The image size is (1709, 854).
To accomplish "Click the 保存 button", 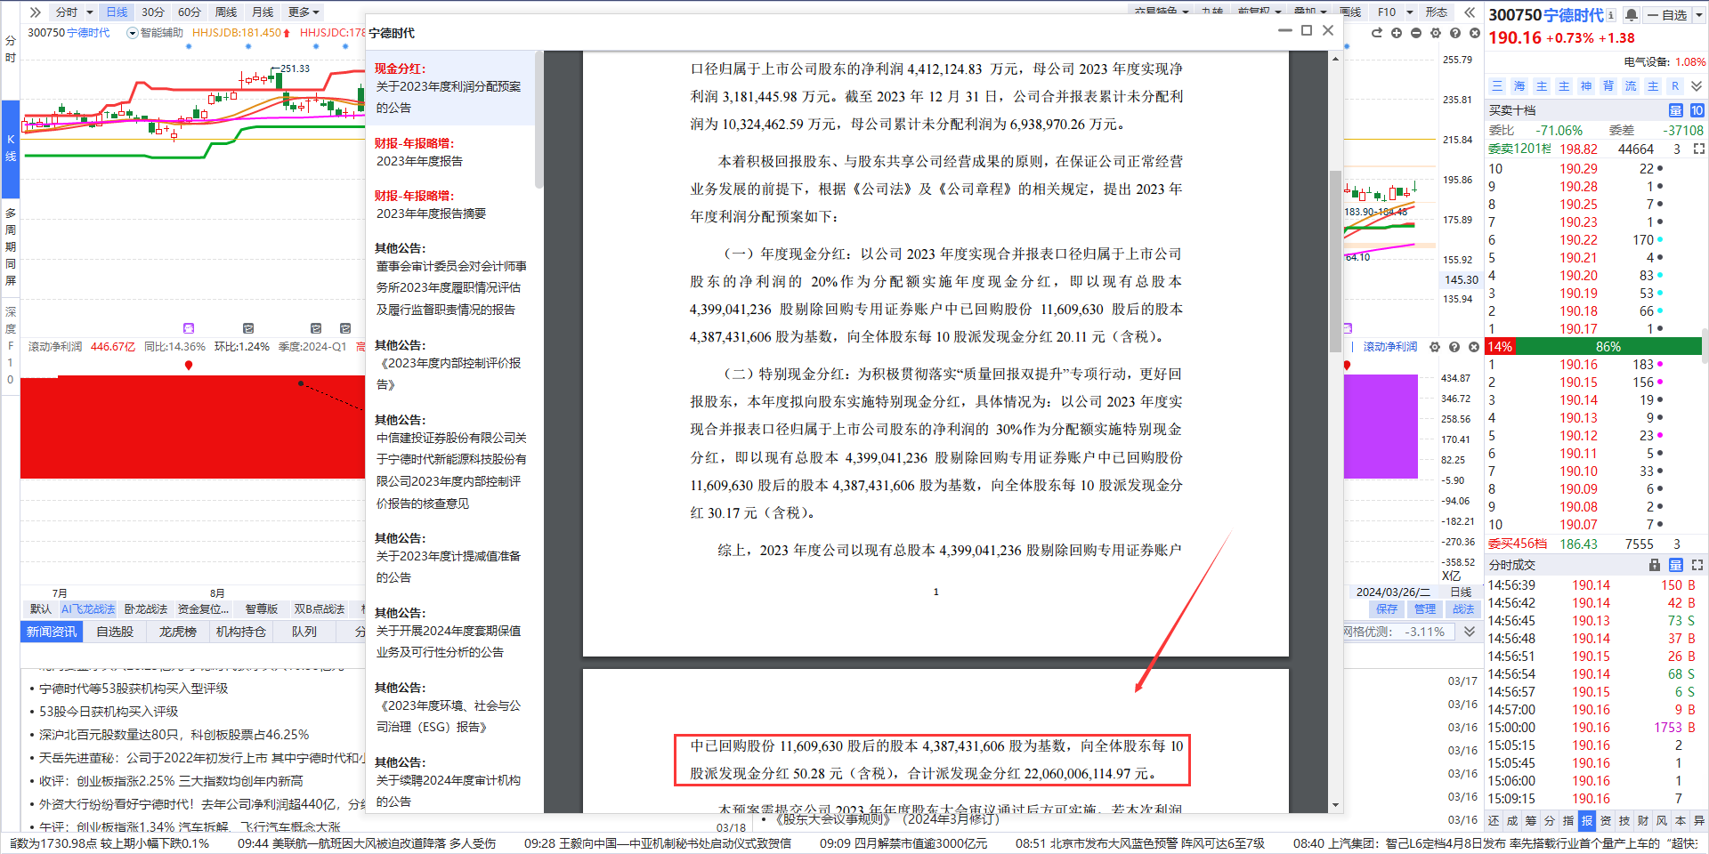I will coord(1387,609).
